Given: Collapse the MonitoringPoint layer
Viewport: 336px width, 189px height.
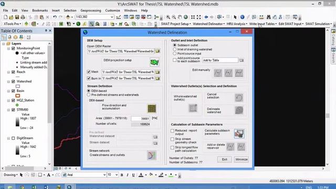Looking at the screenshot, I should [8, 48].
